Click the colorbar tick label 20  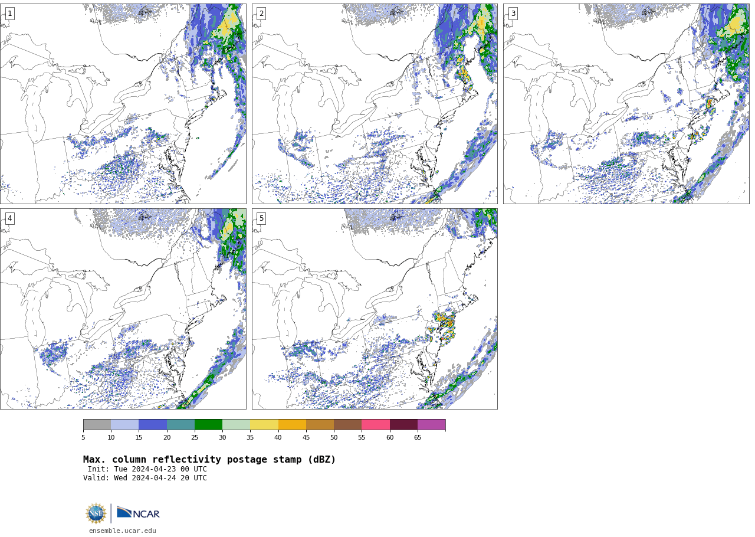[167, 437]
